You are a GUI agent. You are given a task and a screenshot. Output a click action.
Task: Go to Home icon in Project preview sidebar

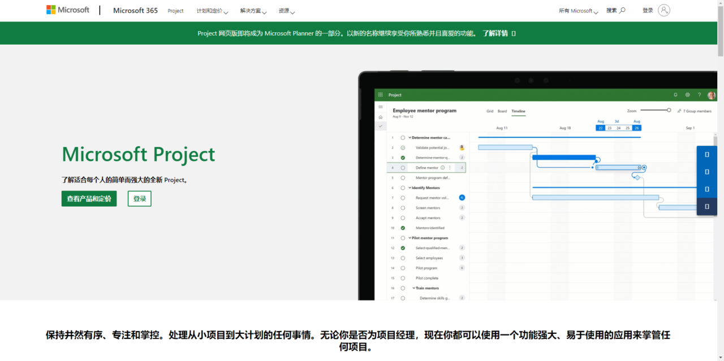pyautogui.click(x=381, y=117)
